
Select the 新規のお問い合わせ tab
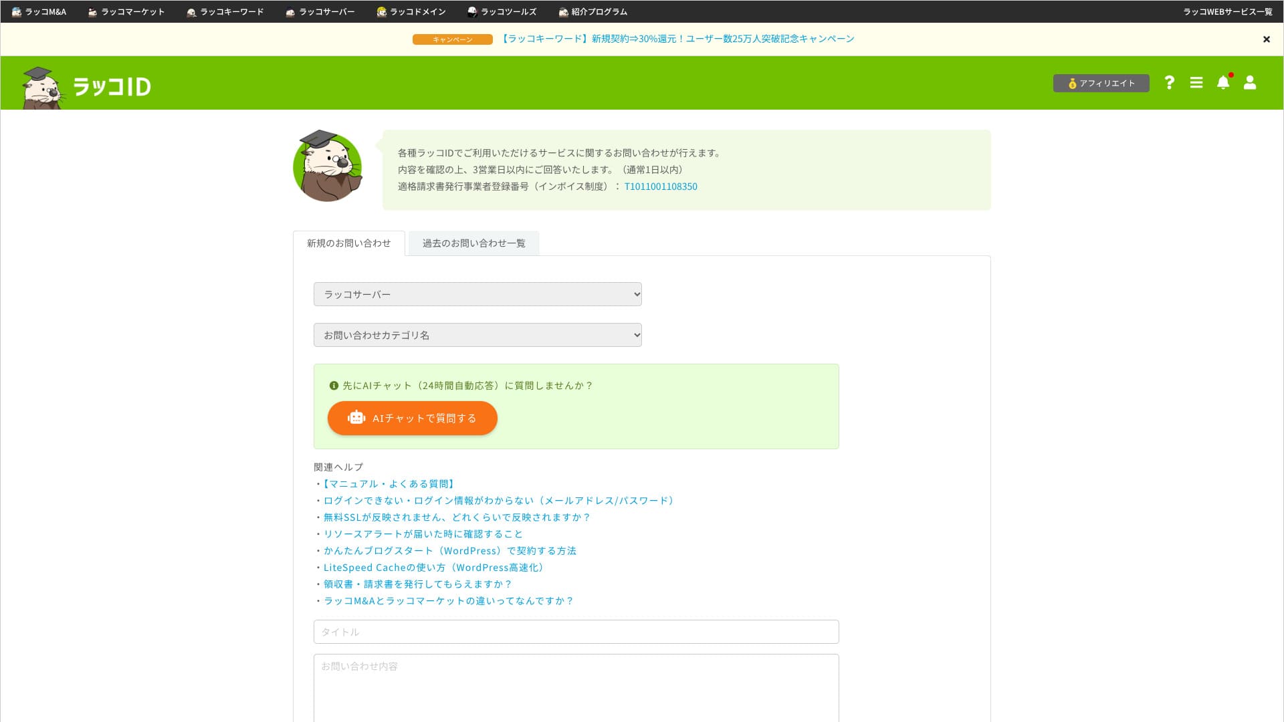pos(348,243)
